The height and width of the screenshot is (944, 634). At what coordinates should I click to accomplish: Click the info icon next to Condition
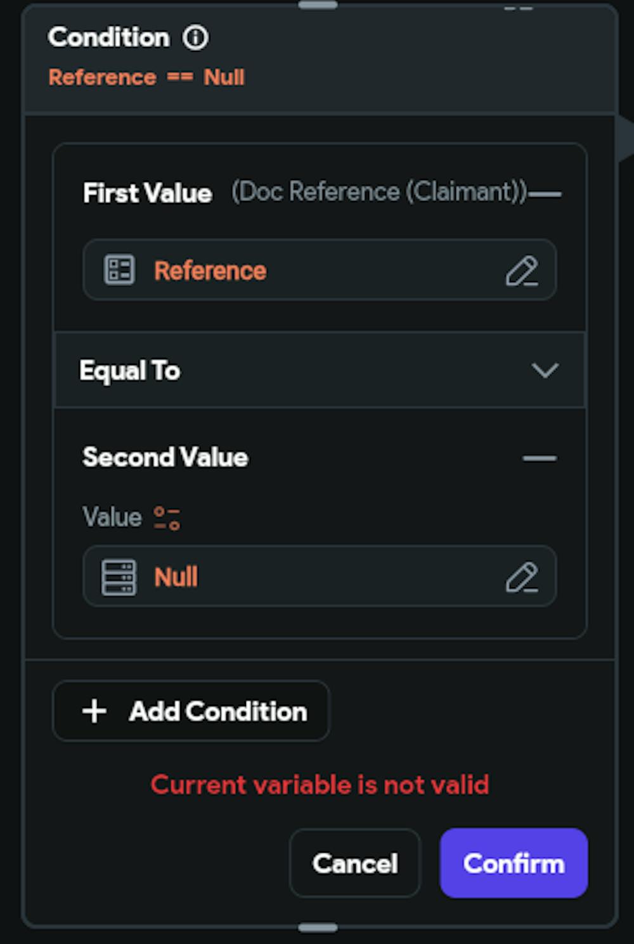coord(196,38)
